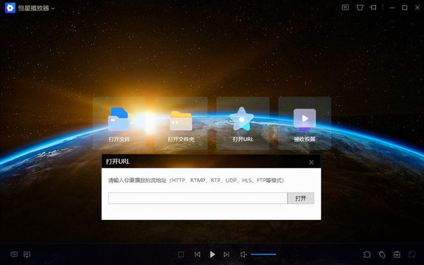Open the message icon in title bar

pyautogui.click(x=345, y=8)
